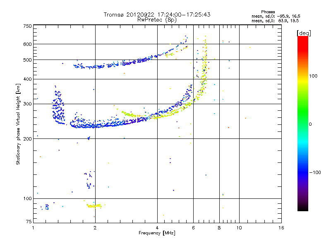Click the 'mean, sd,O: -95.9, 16.5' statistic

click(x=276, y=16)
